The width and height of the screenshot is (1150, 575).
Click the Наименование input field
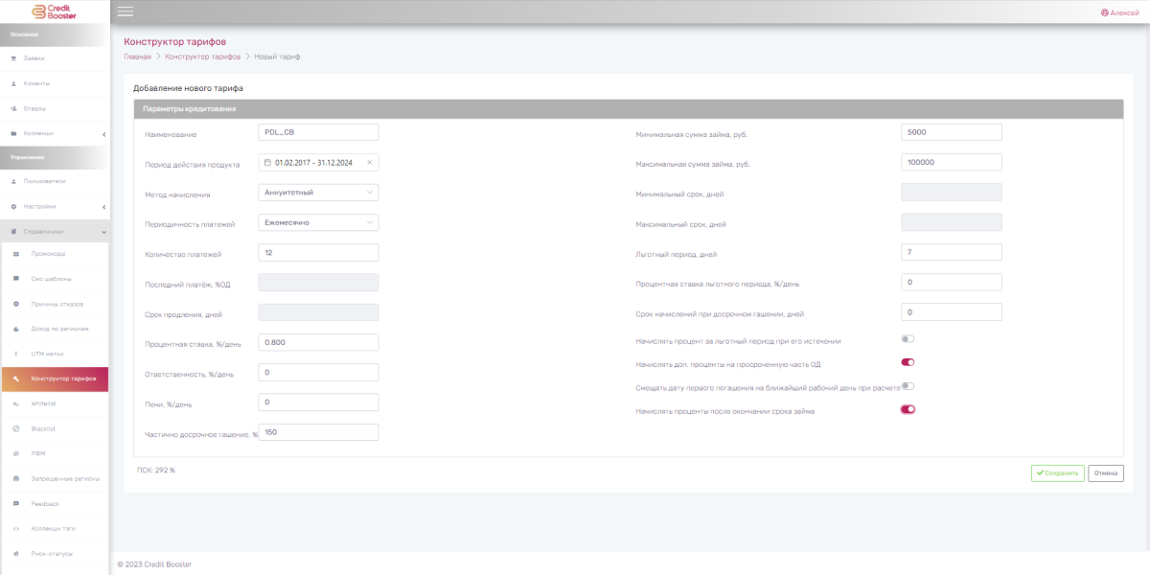(318, 132)
